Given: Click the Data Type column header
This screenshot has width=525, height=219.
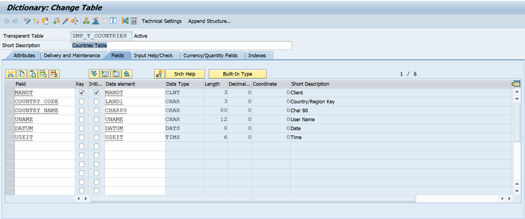Looking at the screenshot, I should 184,84.
